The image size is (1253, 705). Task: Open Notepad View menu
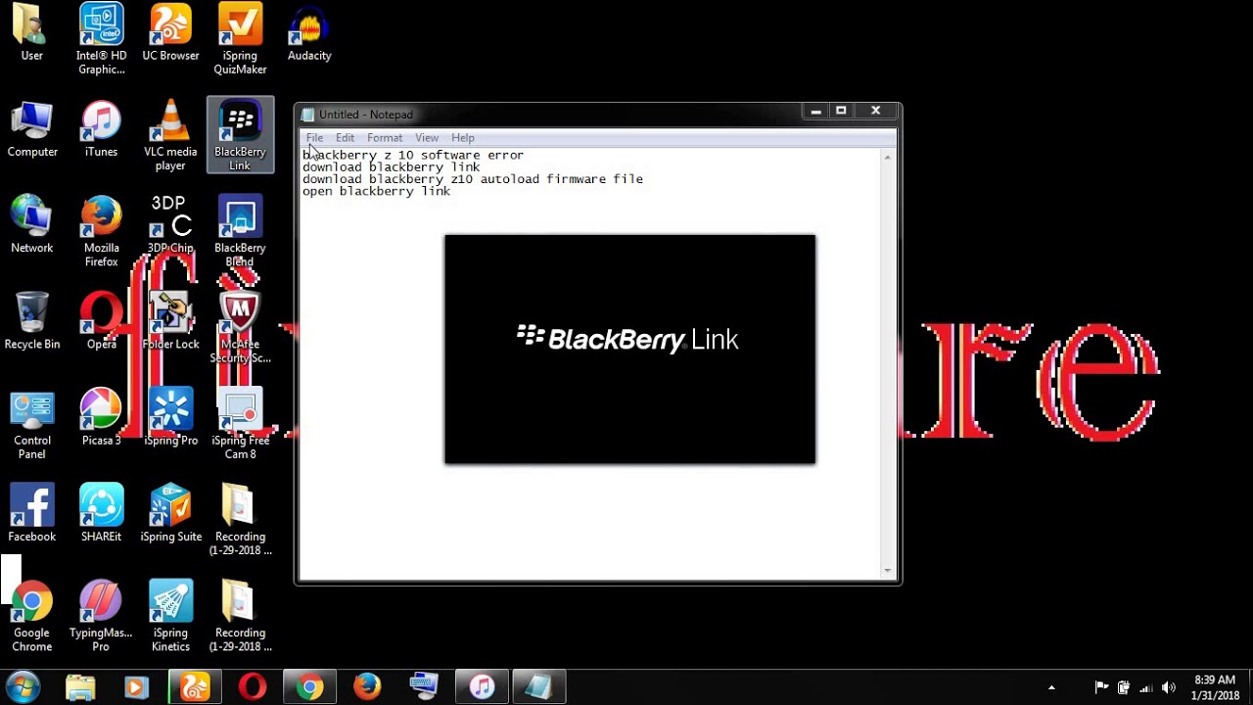[x=427, y=138]
